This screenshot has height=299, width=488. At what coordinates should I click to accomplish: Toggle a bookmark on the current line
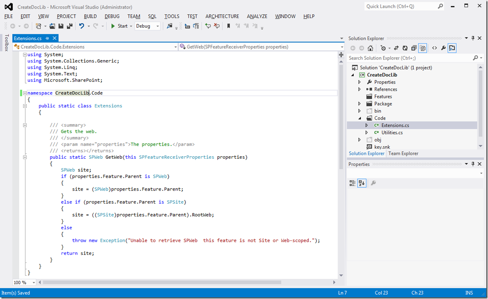[x=229, y=26]
